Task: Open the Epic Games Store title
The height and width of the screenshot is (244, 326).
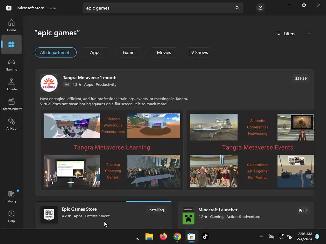Action: click(79, 209)
